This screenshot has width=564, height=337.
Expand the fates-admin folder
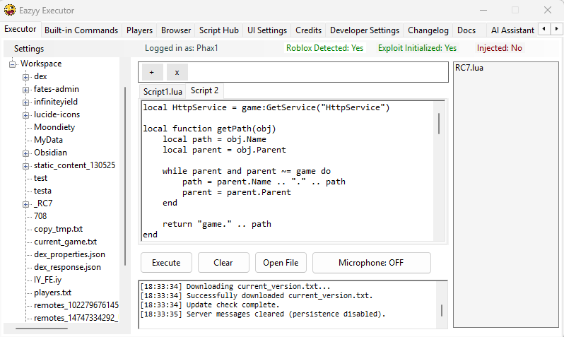(x=26, y=89)
